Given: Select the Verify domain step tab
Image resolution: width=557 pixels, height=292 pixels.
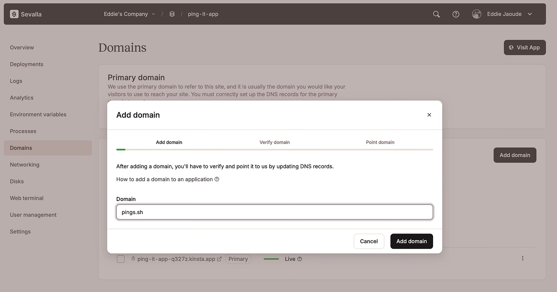Looking at the screenshot, I should [x=275, y=142].
